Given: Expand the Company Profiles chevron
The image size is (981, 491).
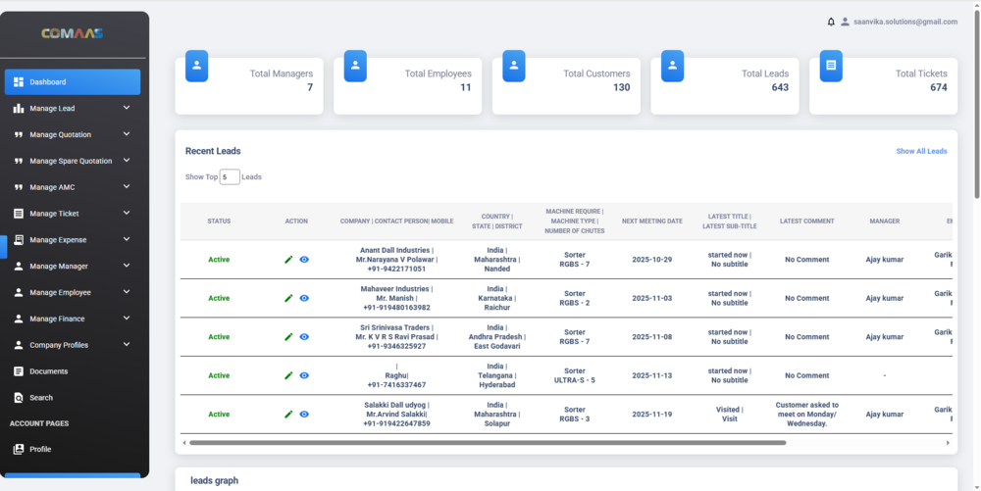Looking at the screenshot, I should coord(127,344).
